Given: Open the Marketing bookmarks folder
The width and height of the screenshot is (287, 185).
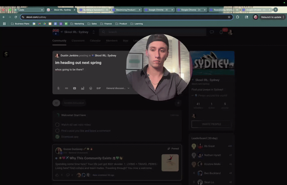Looking at the screenshot, I should (x=77, y=24).
